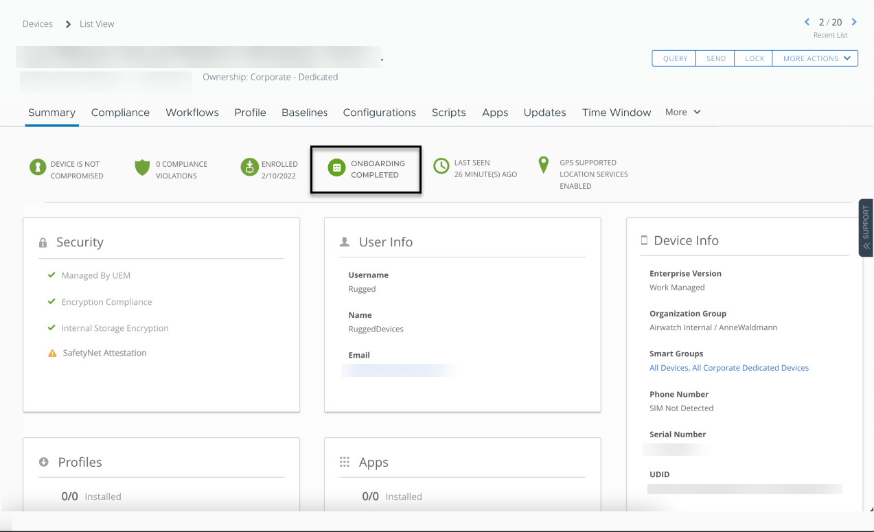Click the Lock device button
Image resolution: width=874 pixels, height=532 pixels.
click(x=754, y=58)
